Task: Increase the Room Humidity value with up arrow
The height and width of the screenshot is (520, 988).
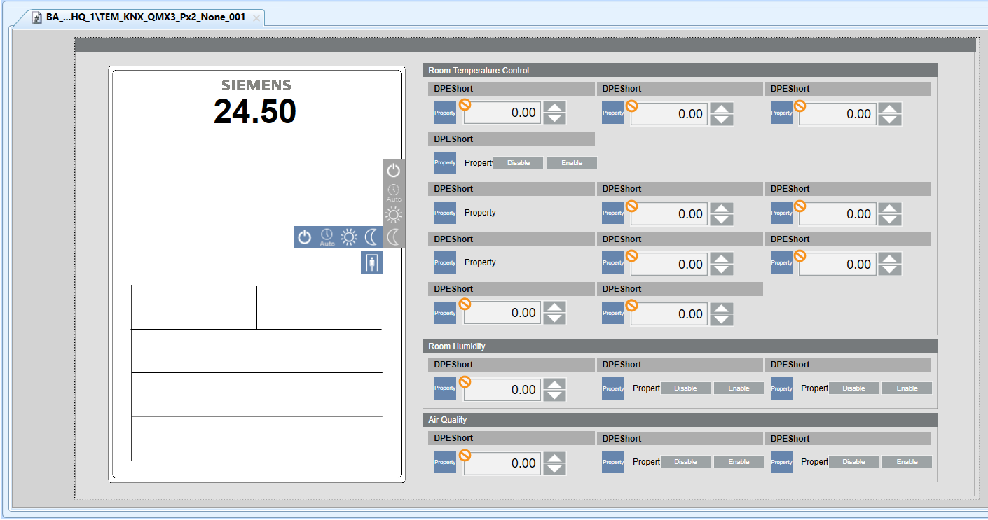Action: (555, 384)
